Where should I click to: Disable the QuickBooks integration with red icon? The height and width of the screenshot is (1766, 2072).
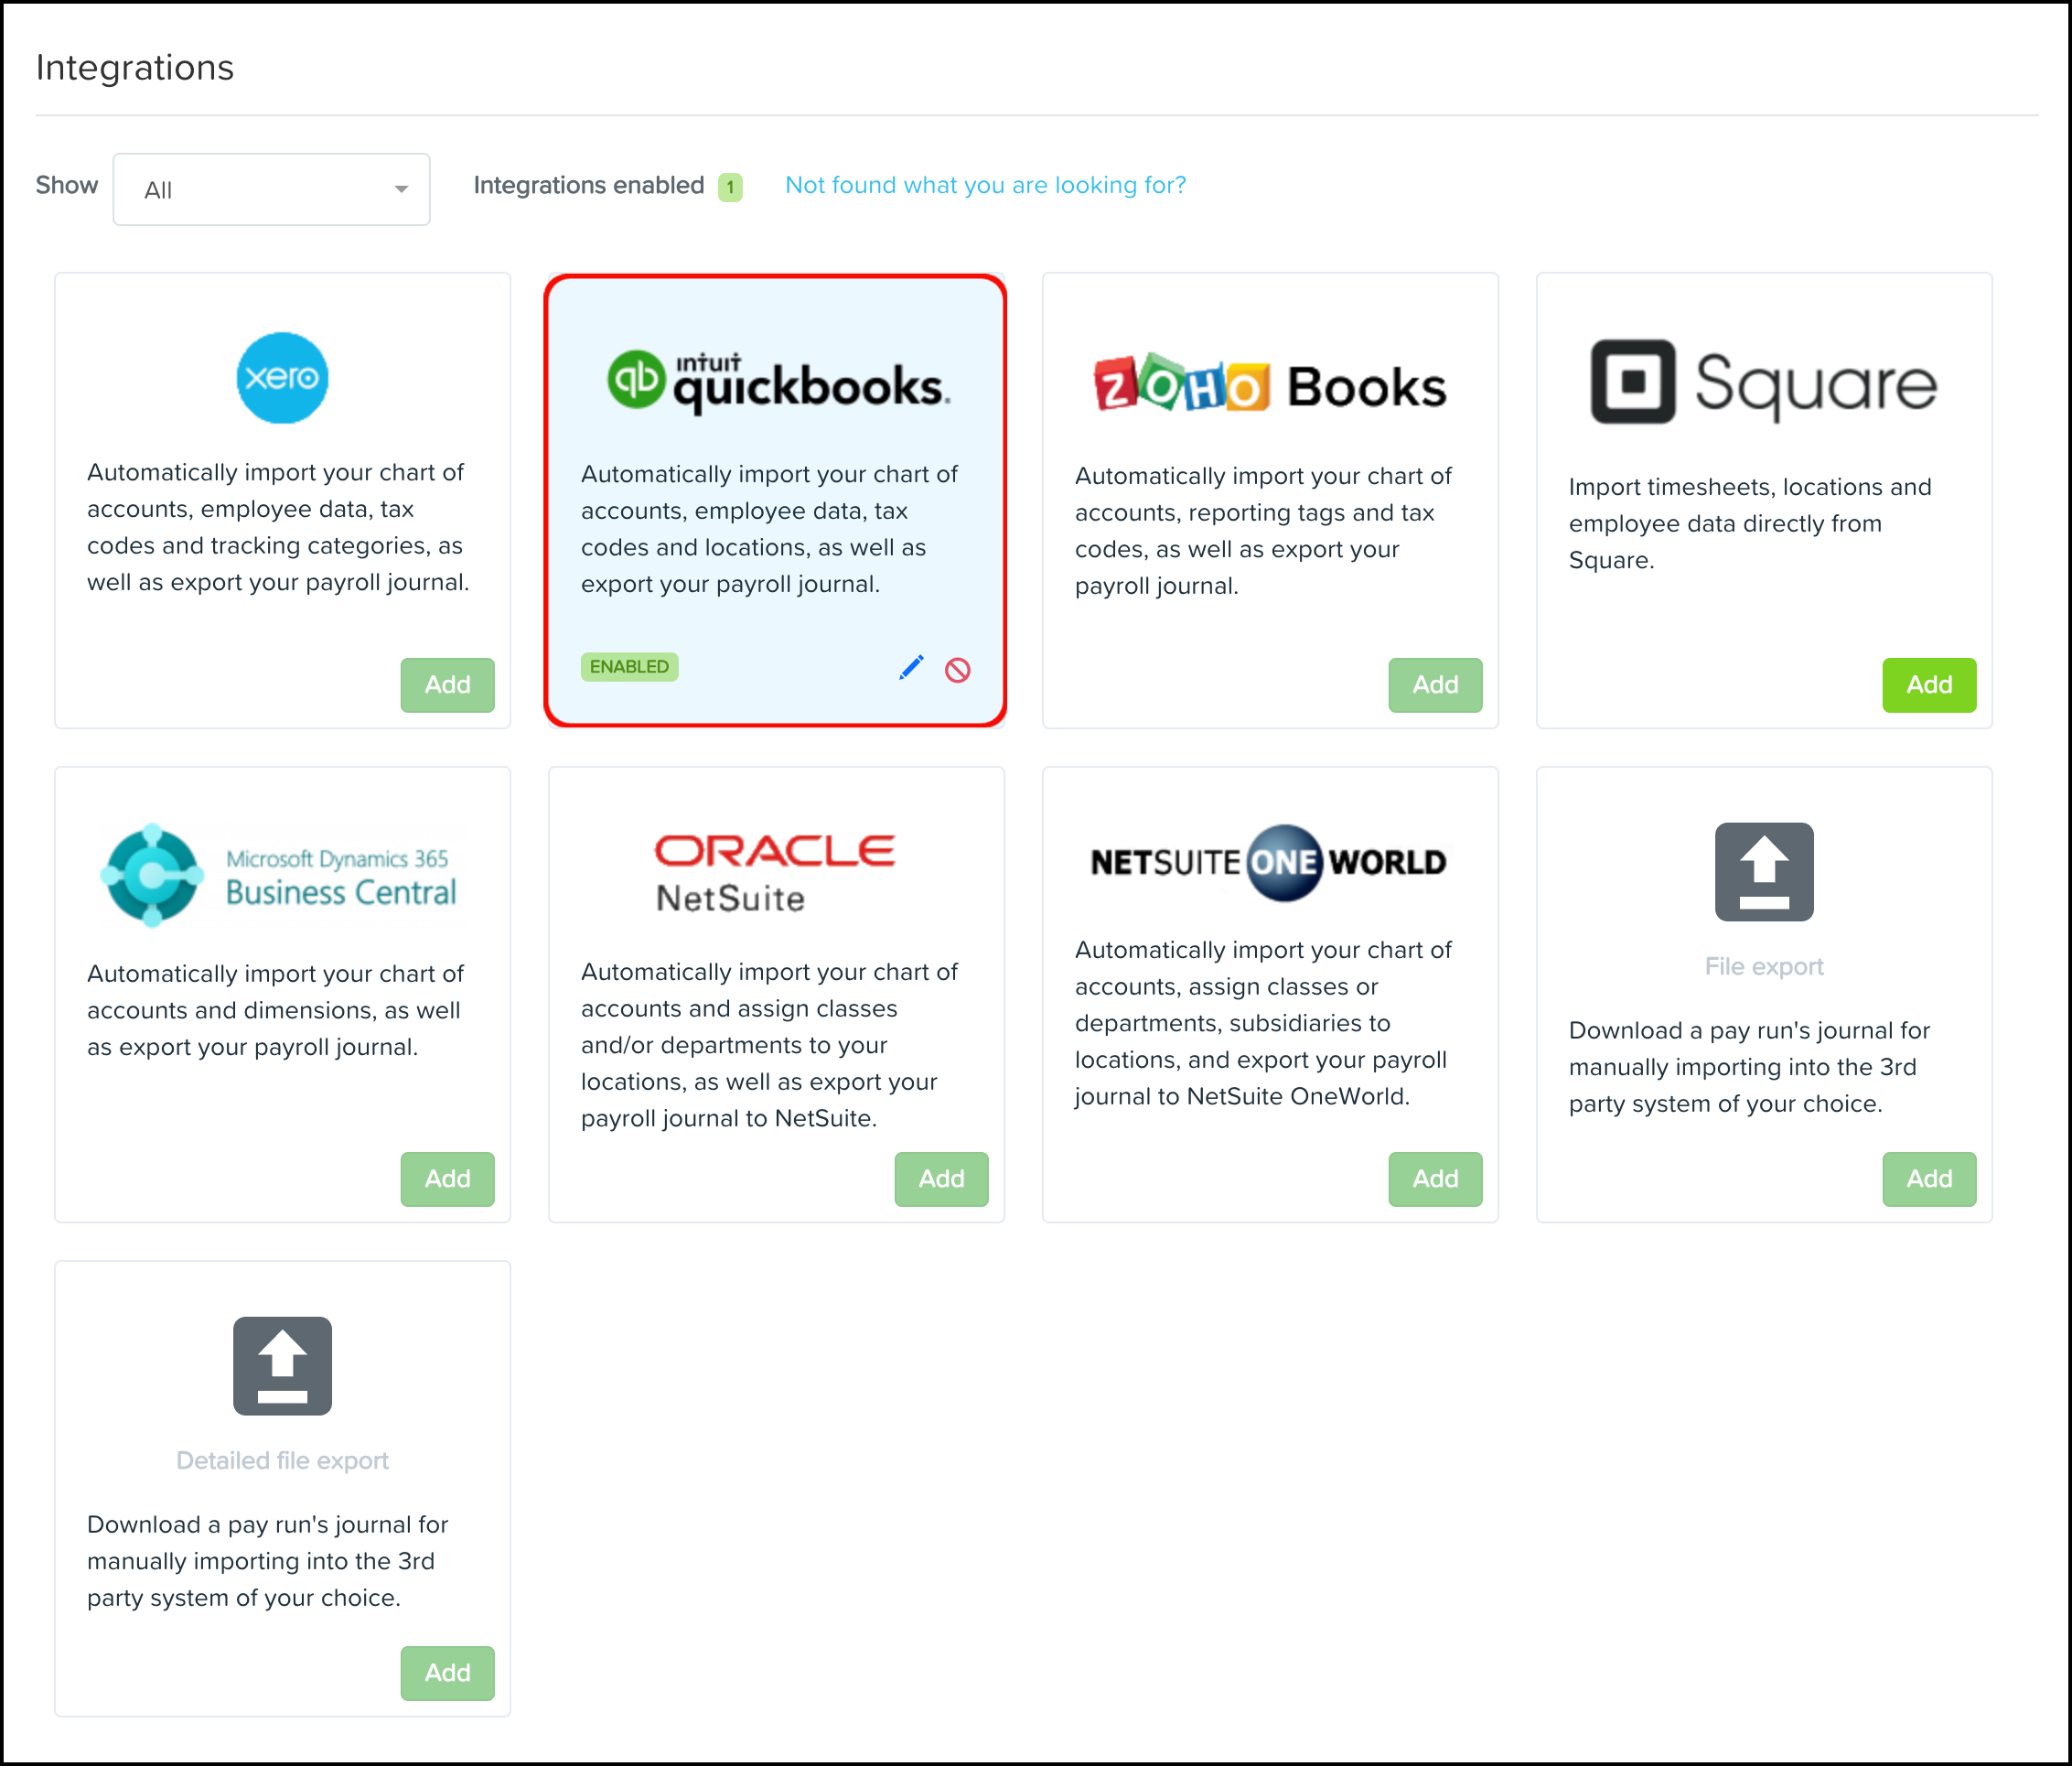click(958, 670)
